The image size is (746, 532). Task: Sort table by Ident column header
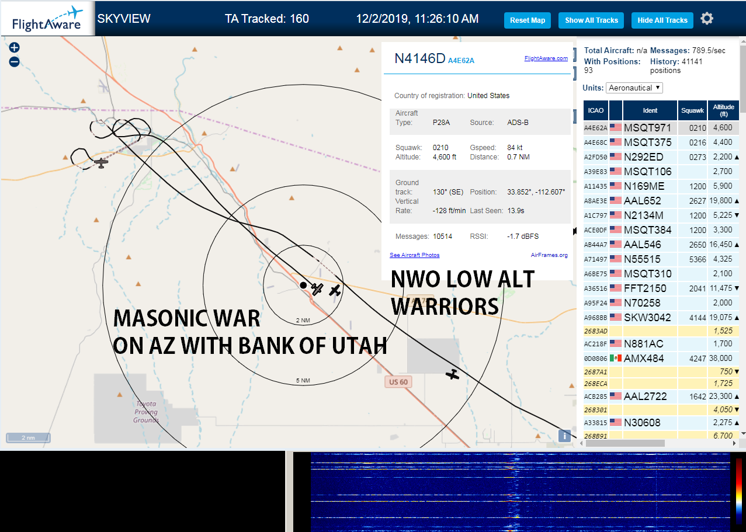(x=650, y=110)
